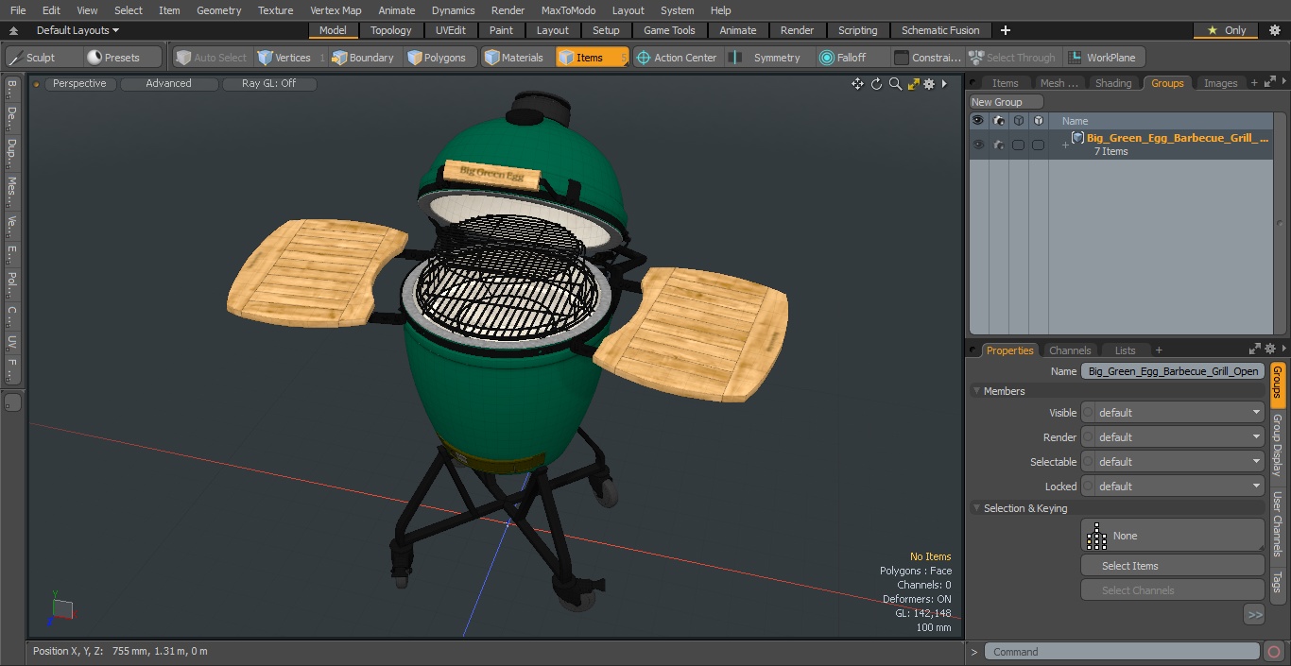Screen dimensions: 1291x666
Task: Click the Groups panel maximize icon
Action: click(1268, 83)
